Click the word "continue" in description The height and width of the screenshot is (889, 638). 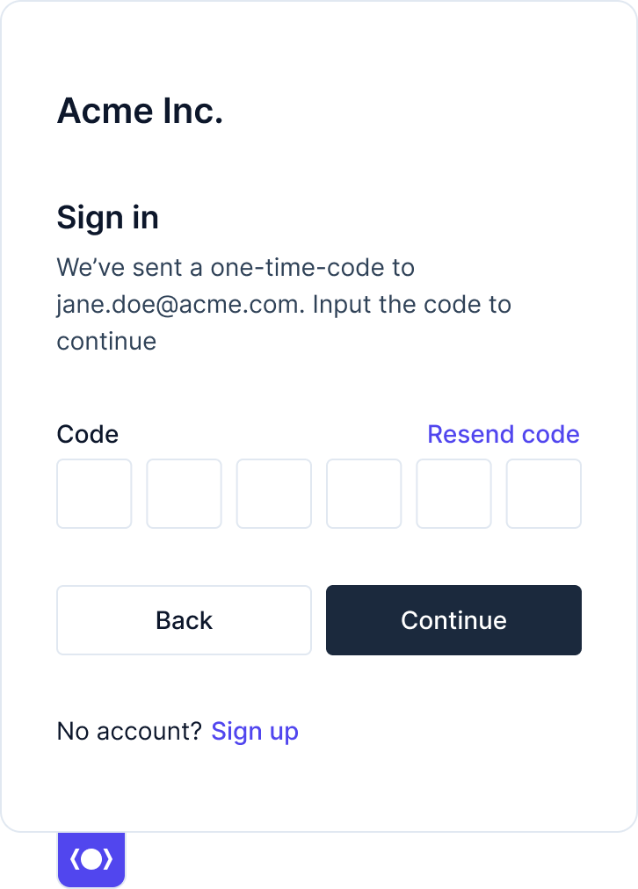click(x=106, y=342)
